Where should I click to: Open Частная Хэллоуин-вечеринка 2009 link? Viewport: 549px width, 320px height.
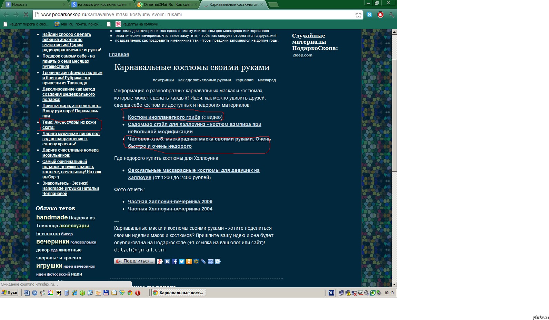(170, 202)
